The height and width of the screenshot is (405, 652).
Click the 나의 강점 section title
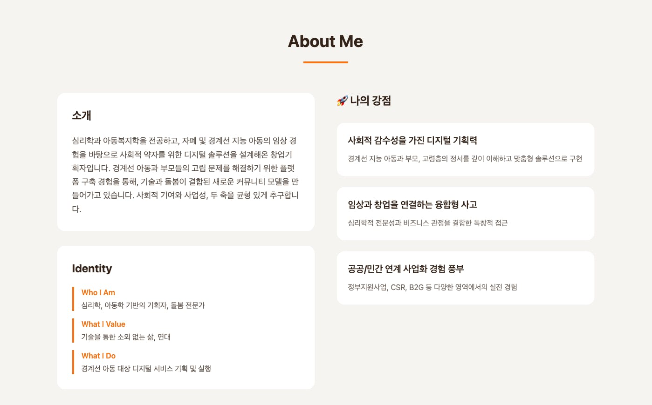tap(371, 101)
